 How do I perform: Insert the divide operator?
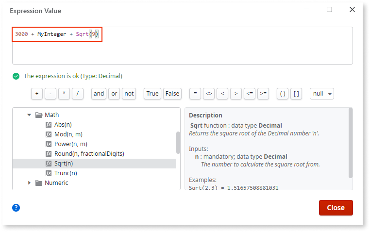pos(78,94)
